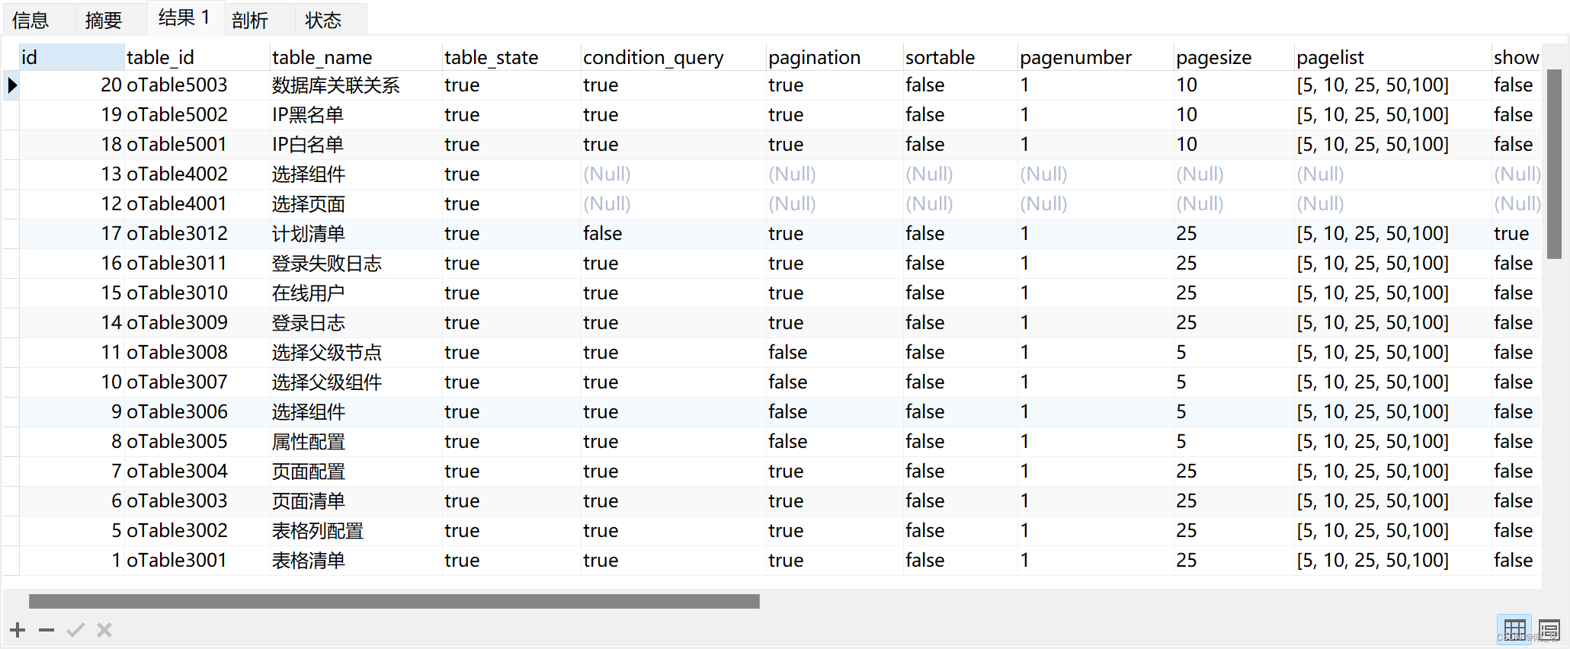Viewport: 1570px width, 649px height.
Task: Click the table_name column header
Action: (356, 57)
